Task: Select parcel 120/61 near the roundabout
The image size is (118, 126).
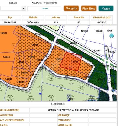Action: coord(97,50)
